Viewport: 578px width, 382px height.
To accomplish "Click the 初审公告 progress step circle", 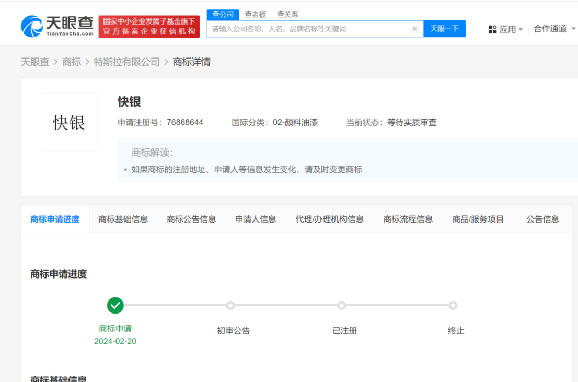I will click(230, 305).
